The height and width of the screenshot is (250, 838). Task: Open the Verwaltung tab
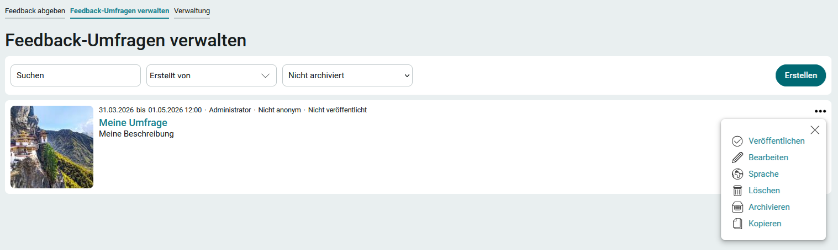[x=192, y=10]
